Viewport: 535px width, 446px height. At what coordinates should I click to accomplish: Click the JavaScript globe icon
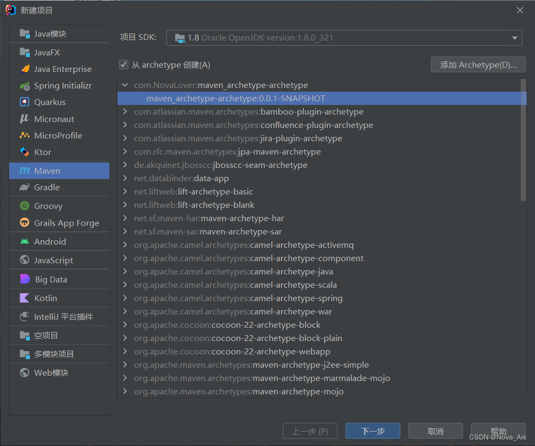pos(25,260)
